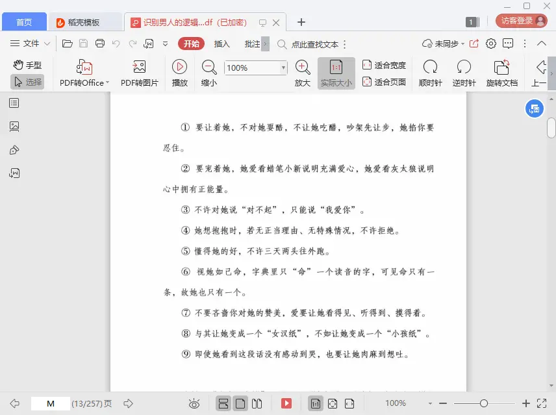Toggle status bar fit page icon

pyautogui.click(x=333, y=403)
